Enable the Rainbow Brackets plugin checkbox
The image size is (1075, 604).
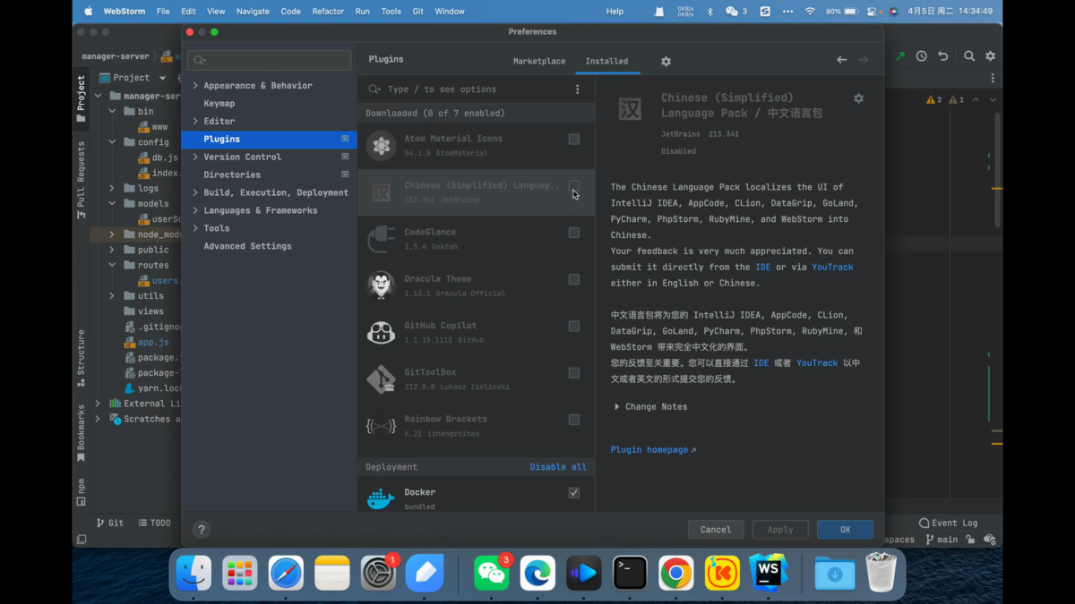point(574,420)
